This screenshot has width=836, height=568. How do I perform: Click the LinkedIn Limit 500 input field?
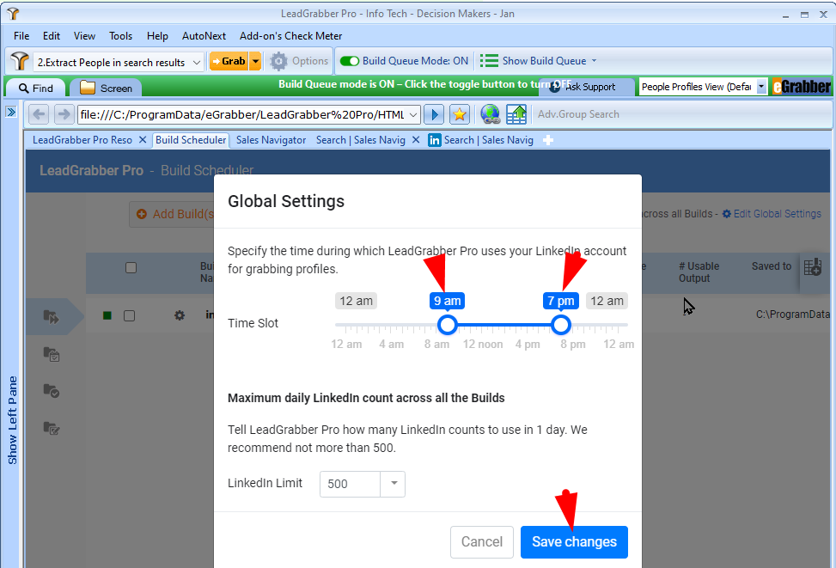350,484
